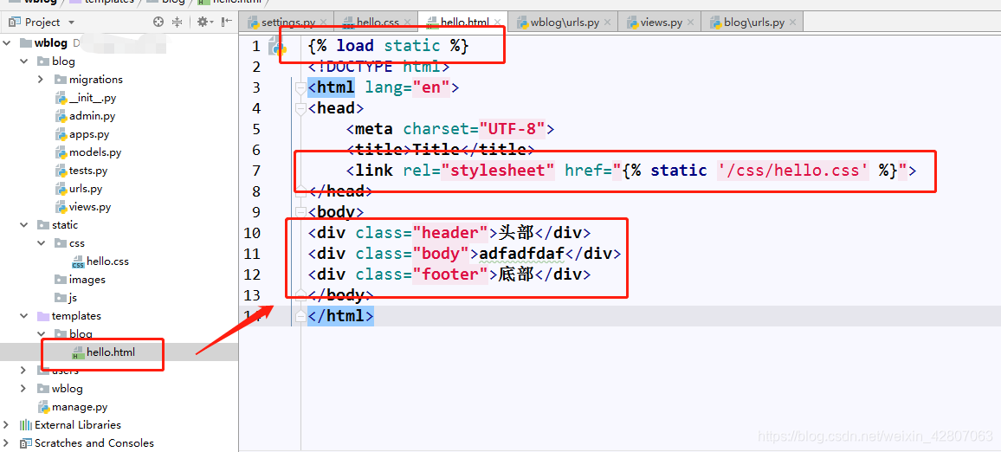Click the closing </html> tag
This screenshot has width=1001, height=452.
(340, 316)
